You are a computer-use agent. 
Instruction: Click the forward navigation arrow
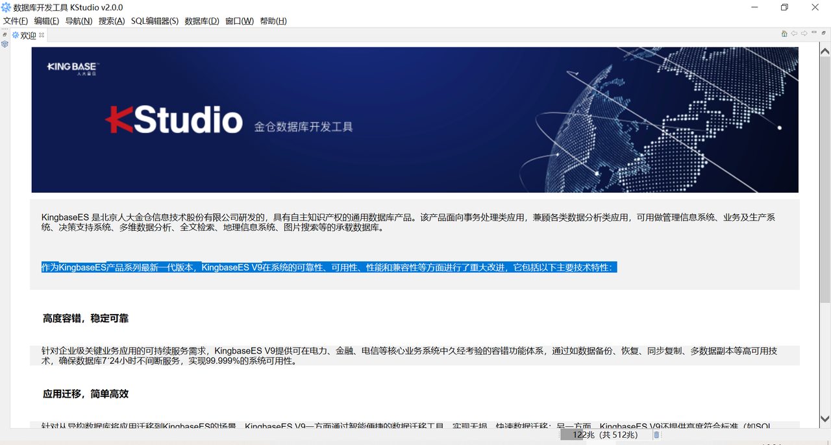click(x=804, y=34)
